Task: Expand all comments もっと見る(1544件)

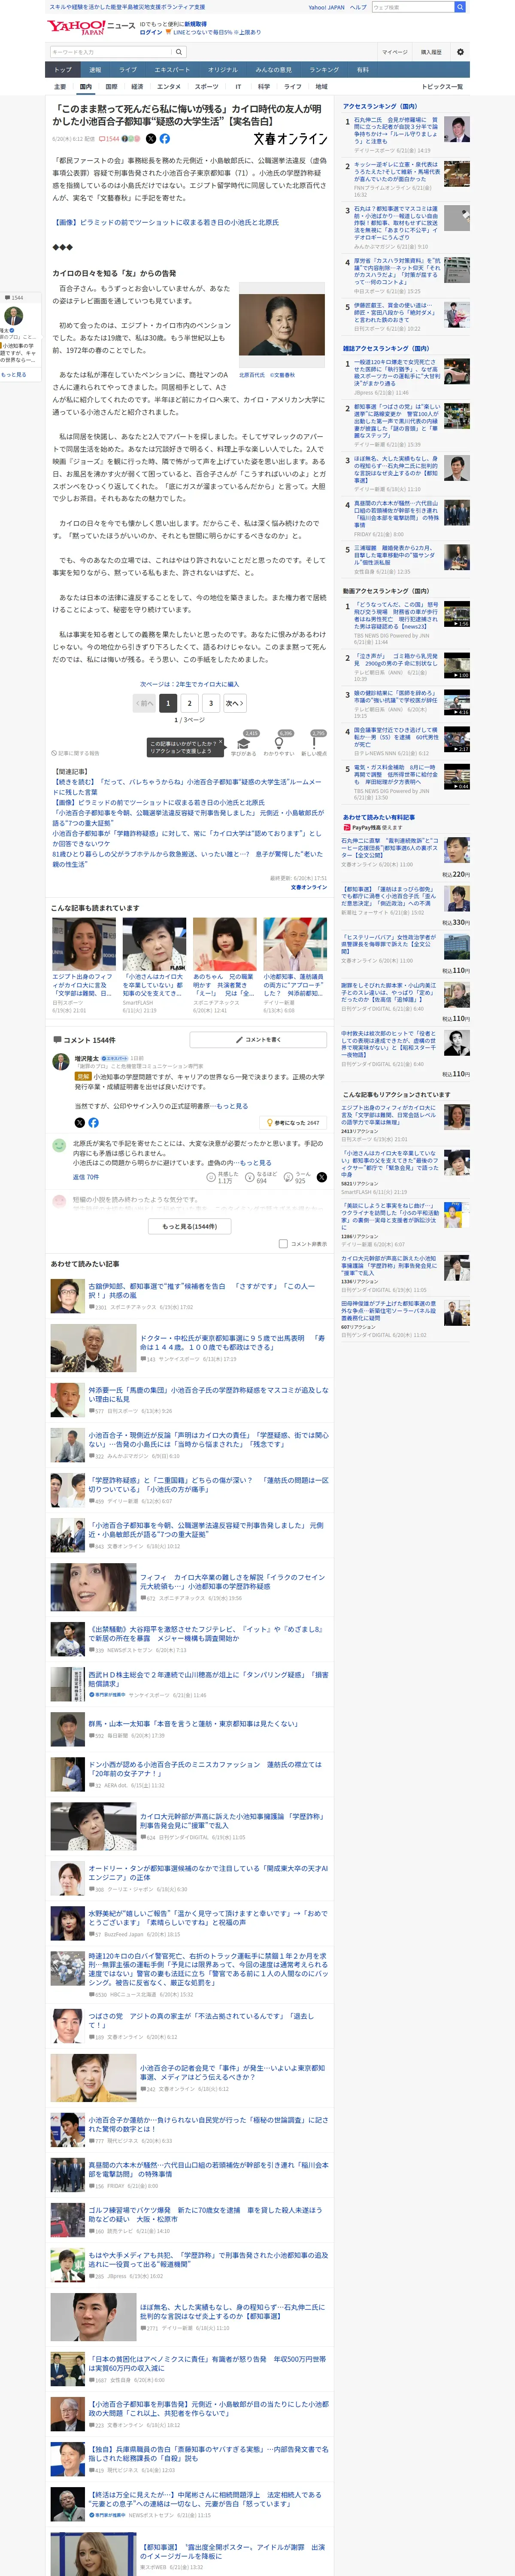Action: click(x=190, y=1226)
